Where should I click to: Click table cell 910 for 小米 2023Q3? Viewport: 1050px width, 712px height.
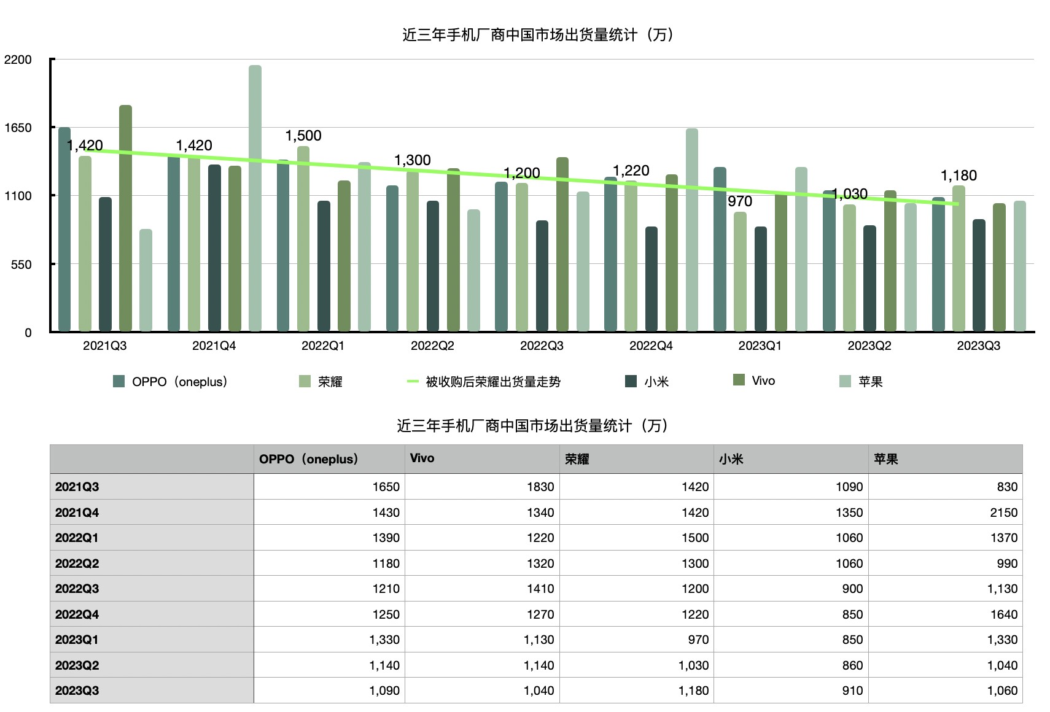791,691
